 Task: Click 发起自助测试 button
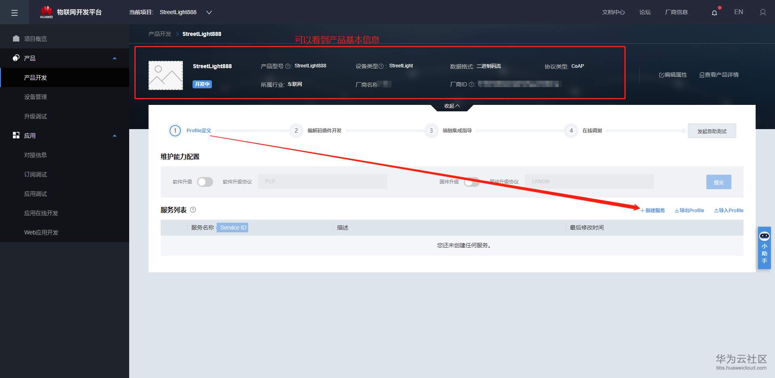click(712, 131)
